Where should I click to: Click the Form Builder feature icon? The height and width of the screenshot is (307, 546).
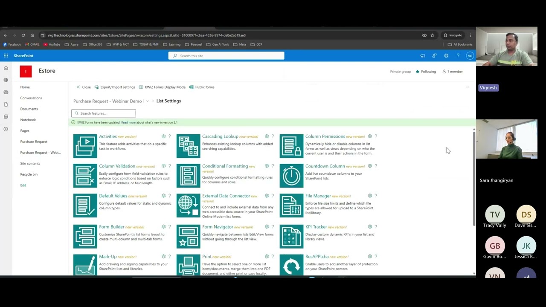85,236
